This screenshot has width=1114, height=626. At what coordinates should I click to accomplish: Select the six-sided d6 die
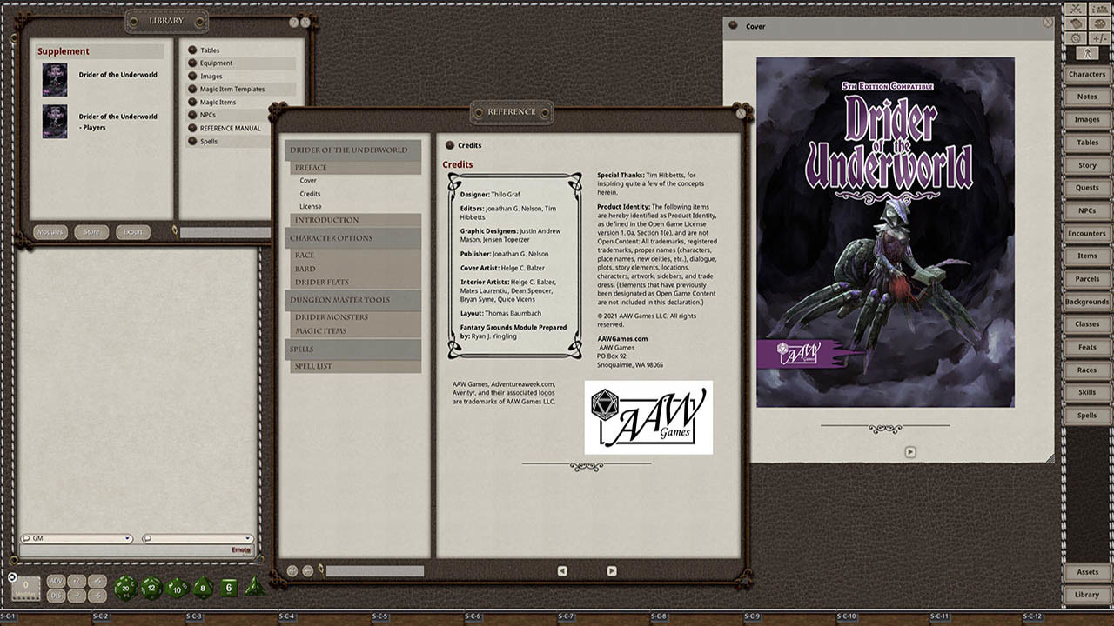[x=229, y=588]
